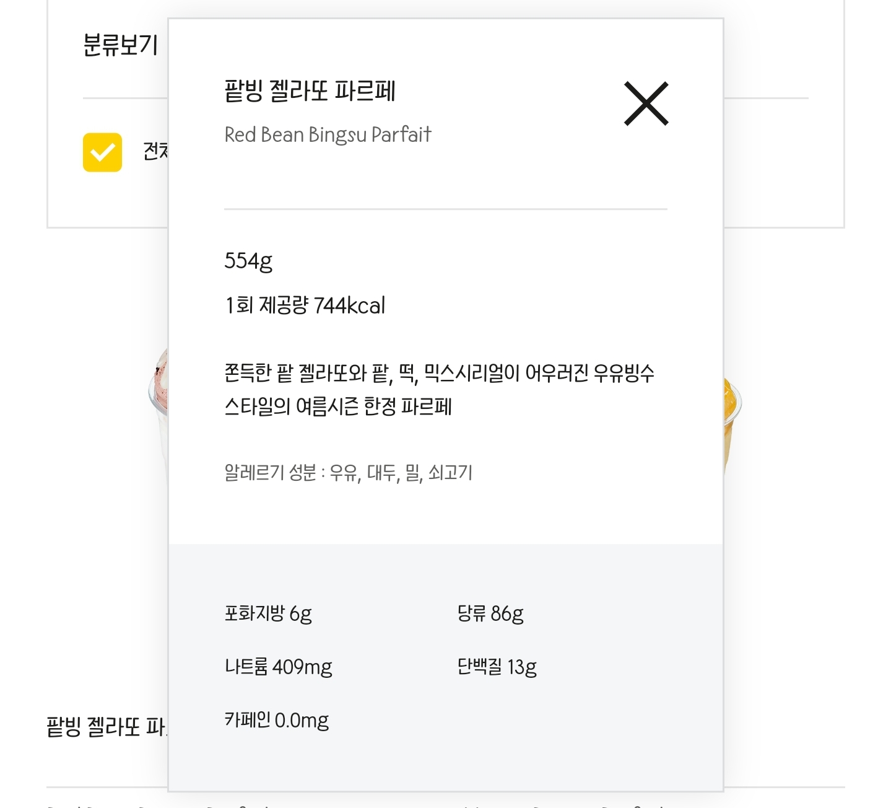Click the 554g weight text

pos(248,261)
